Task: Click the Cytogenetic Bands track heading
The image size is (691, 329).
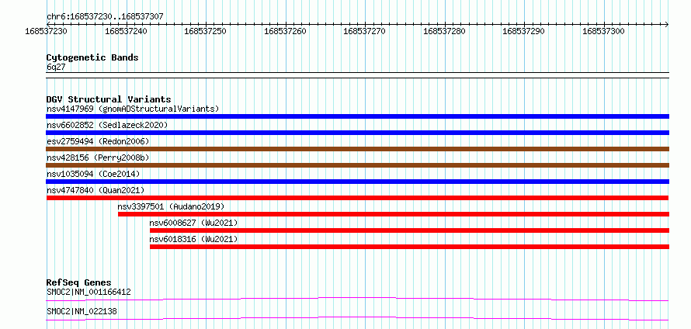Action: [x=92, y=57]
